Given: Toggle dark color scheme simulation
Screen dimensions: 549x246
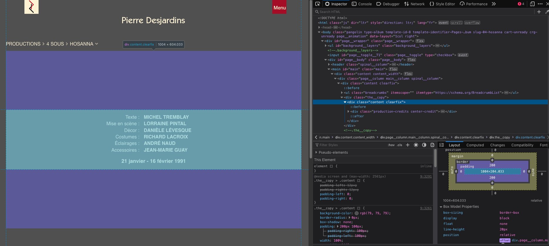Looking at the screenshot, I should point(424,145).
